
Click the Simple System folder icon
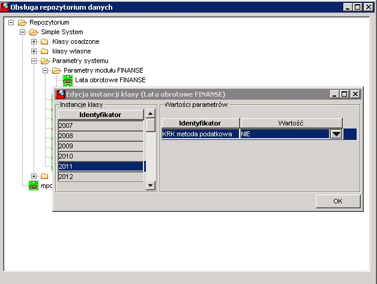coord(34,32)
